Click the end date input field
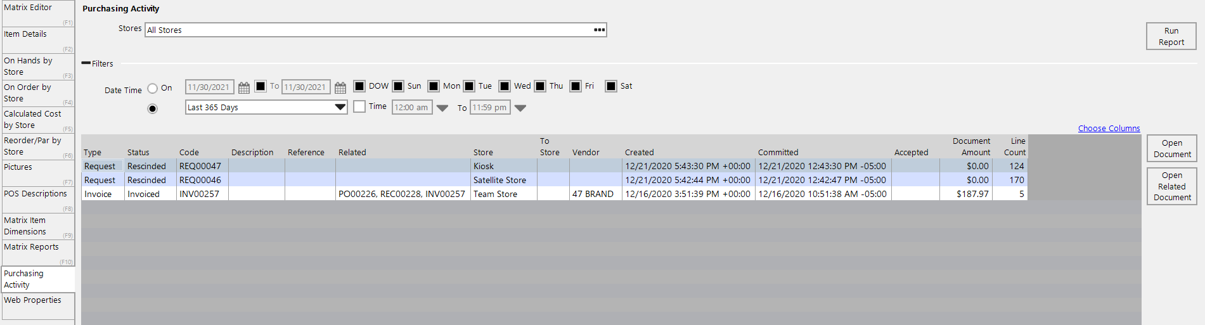Viewport: 1205px width, 325px height. [x=306, y=87]
